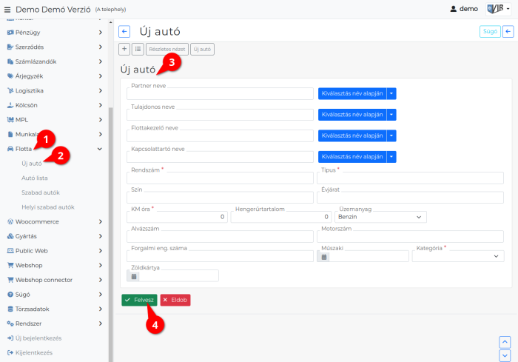
Task: Click the scroll-down arrow icon at bottom right
Action: click(x=505, y=355)
